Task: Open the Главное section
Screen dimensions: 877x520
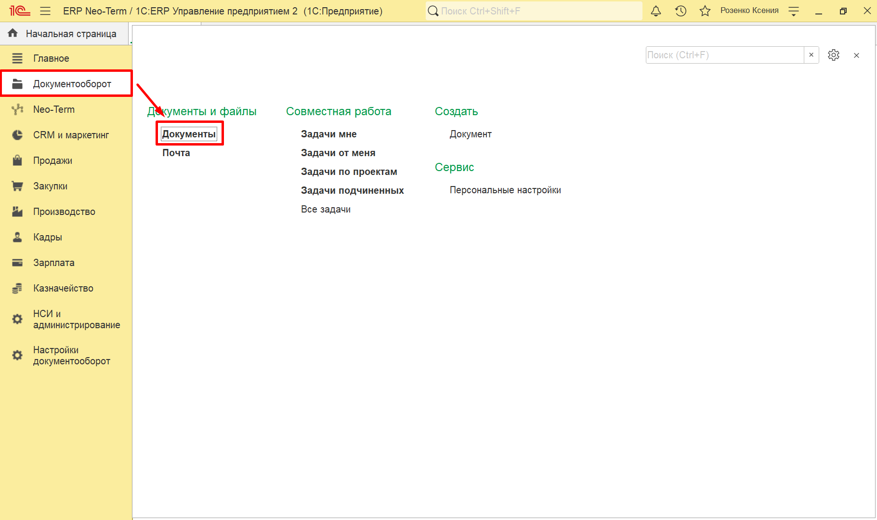Action: pos(66,58)
